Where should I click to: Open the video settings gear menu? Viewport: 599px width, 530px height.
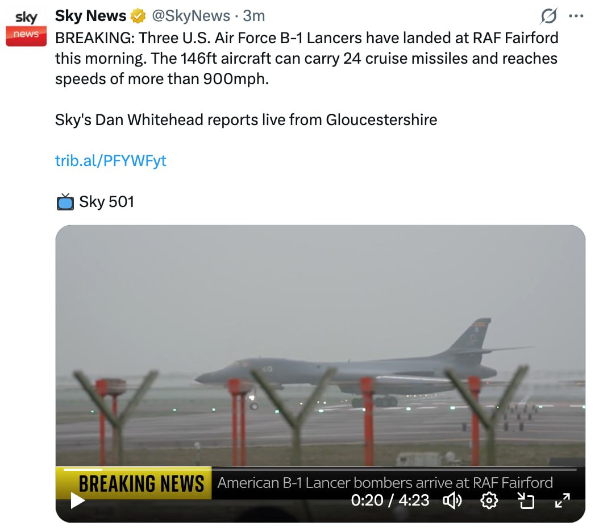pos(489,500)
